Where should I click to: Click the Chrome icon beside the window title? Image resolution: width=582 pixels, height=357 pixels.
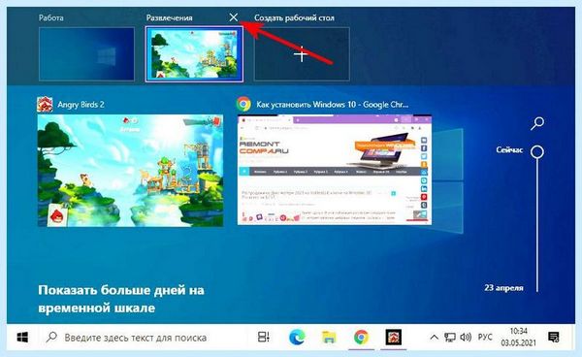click(x=243, y=104)
